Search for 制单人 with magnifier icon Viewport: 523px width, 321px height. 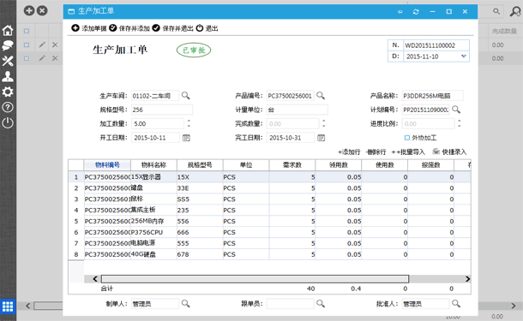click(186, 303)
